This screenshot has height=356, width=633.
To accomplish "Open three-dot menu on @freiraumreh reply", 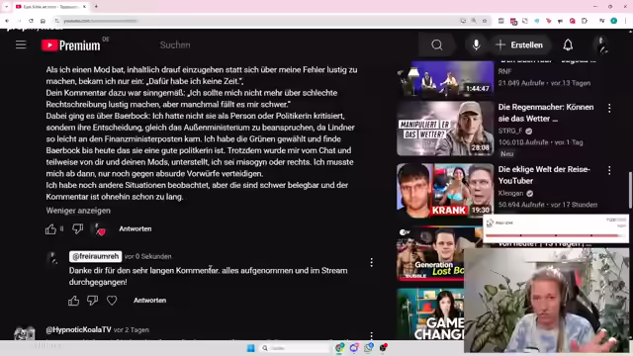I will click(x=372, y=262).
